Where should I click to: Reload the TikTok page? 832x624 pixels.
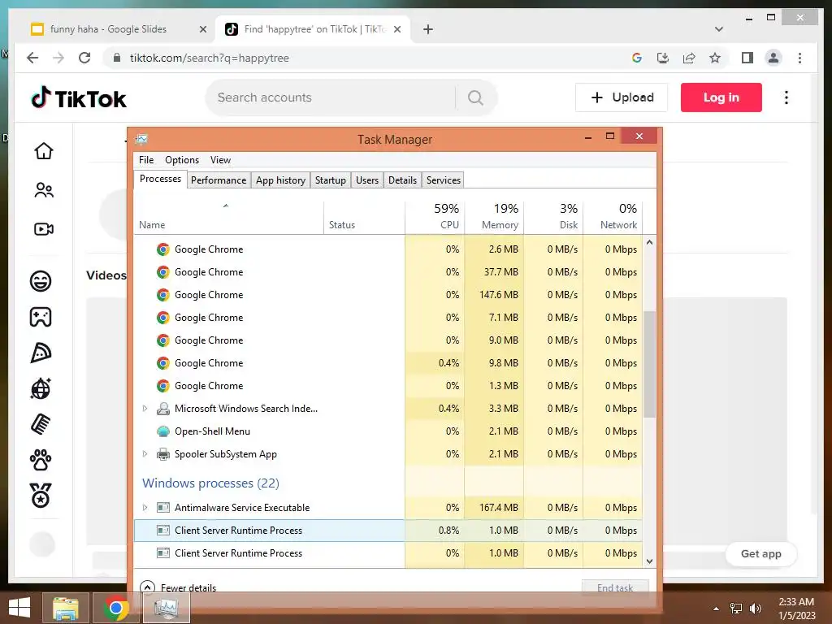coord(84,58)
